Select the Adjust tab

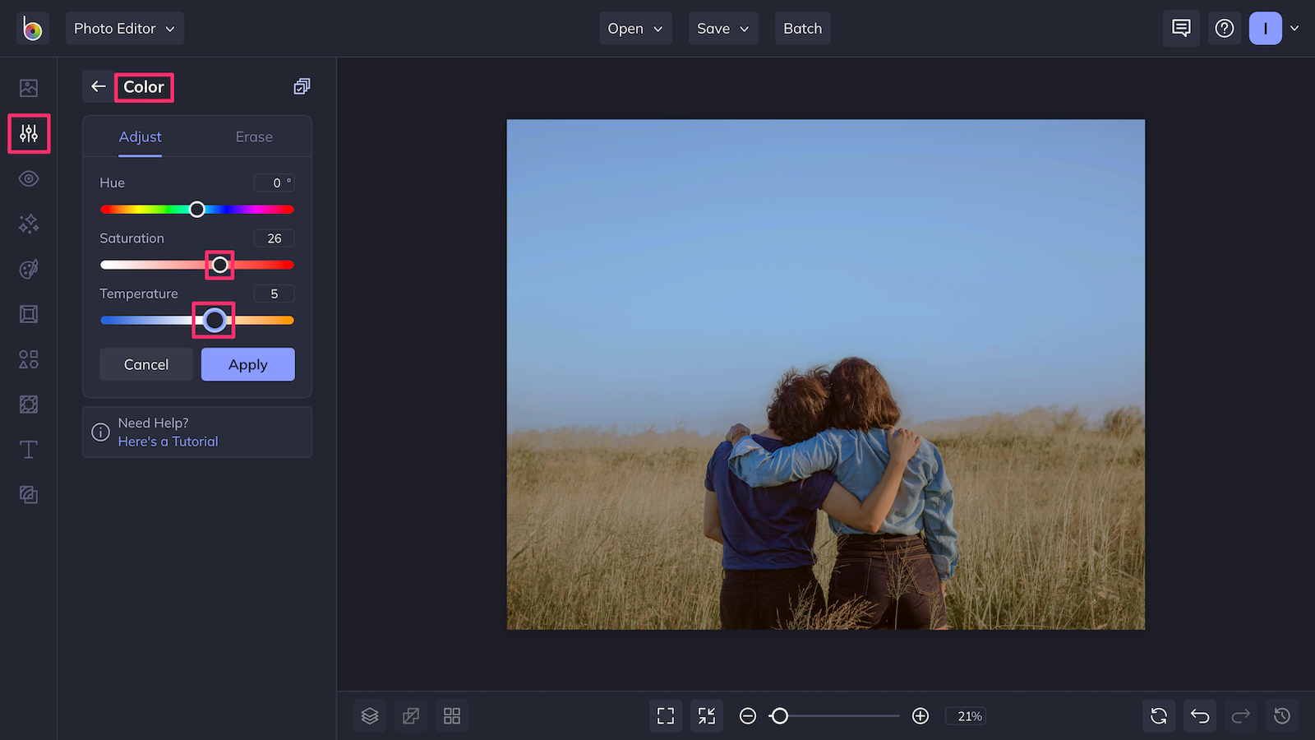(x=141, y=137)
